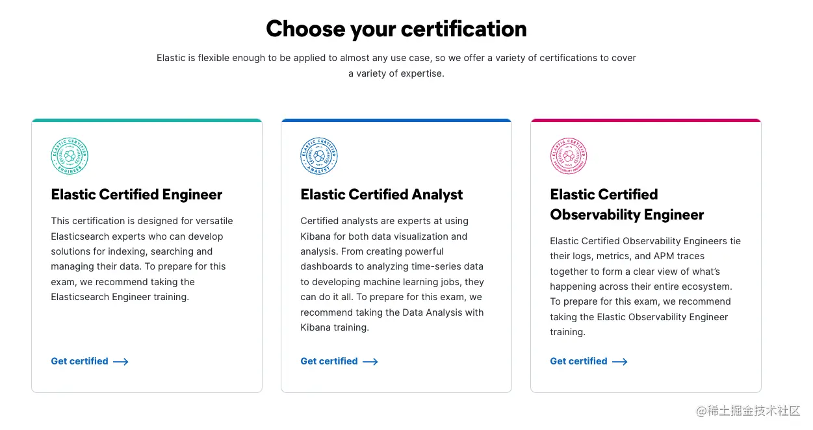This screenshot has width=813, height=430.
Task: Click the arrow icon in the Analyst card
Action: 370,362
